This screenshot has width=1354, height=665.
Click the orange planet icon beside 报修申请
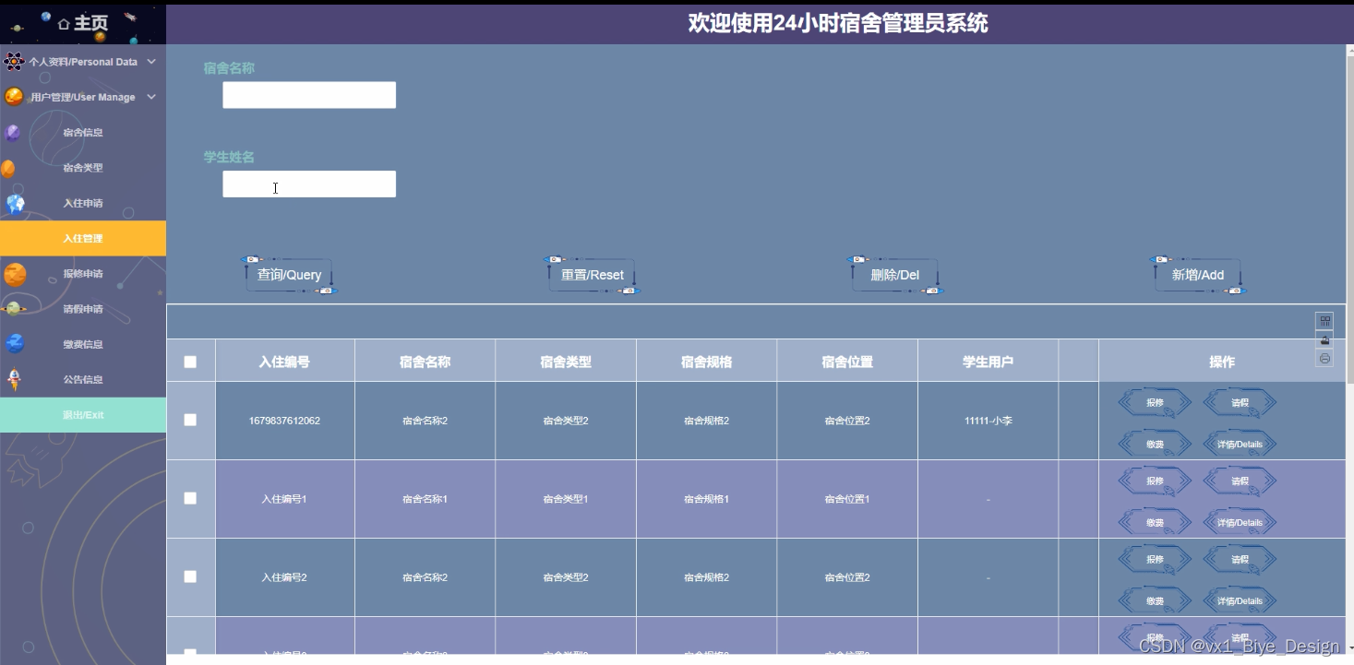coord(15,274)
